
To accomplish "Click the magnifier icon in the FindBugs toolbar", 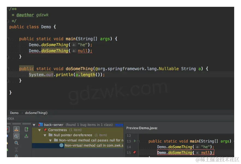I will pos(16,143).
